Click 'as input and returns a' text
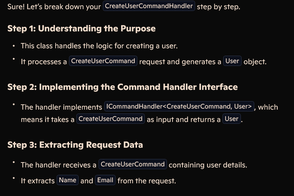The height and width of the screenshot is (196, 294). pos(183,120)
